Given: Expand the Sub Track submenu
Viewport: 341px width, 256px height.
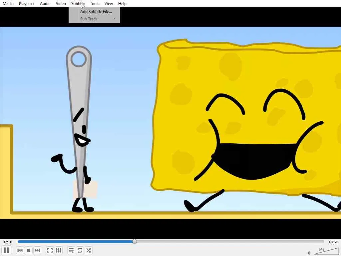Looking at the screenshot, I should 94,19.
